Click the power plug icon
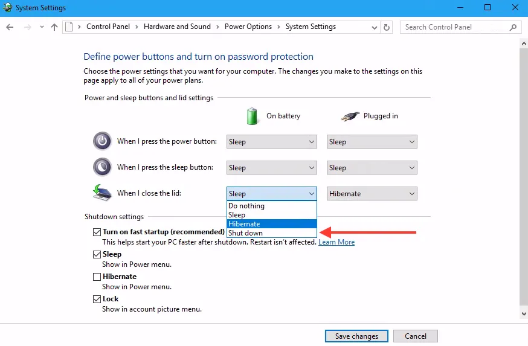The width and height of the screenshot is (528, 346). tap(350, 117)
